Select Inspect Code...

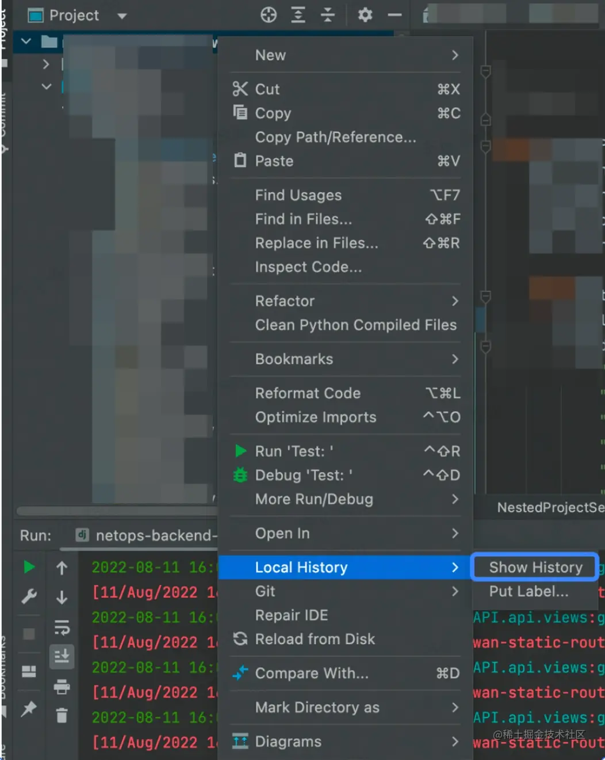[345, 267]
